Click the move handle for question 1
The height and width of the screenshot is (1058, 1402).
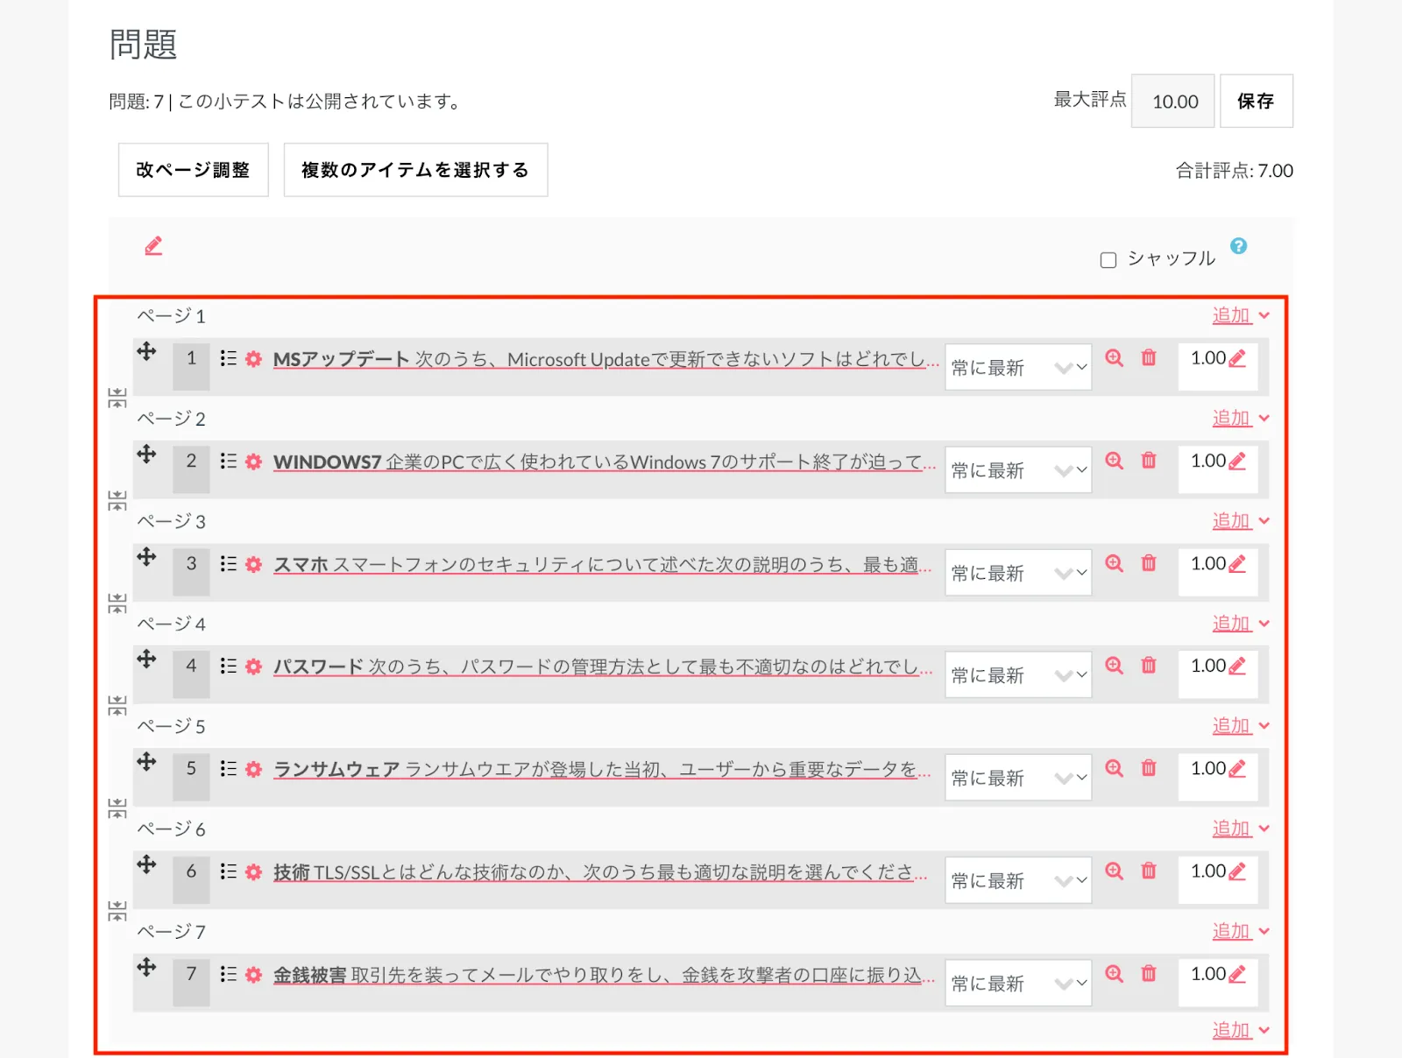pos(146,352)
